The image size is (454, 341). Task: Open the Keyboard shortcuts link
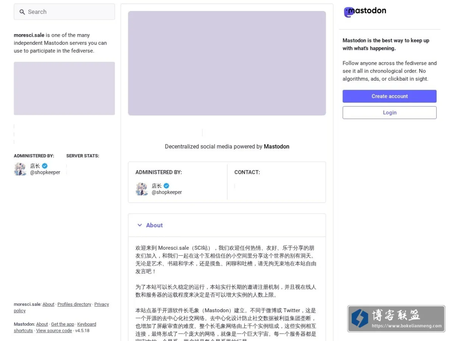[55, 327]
